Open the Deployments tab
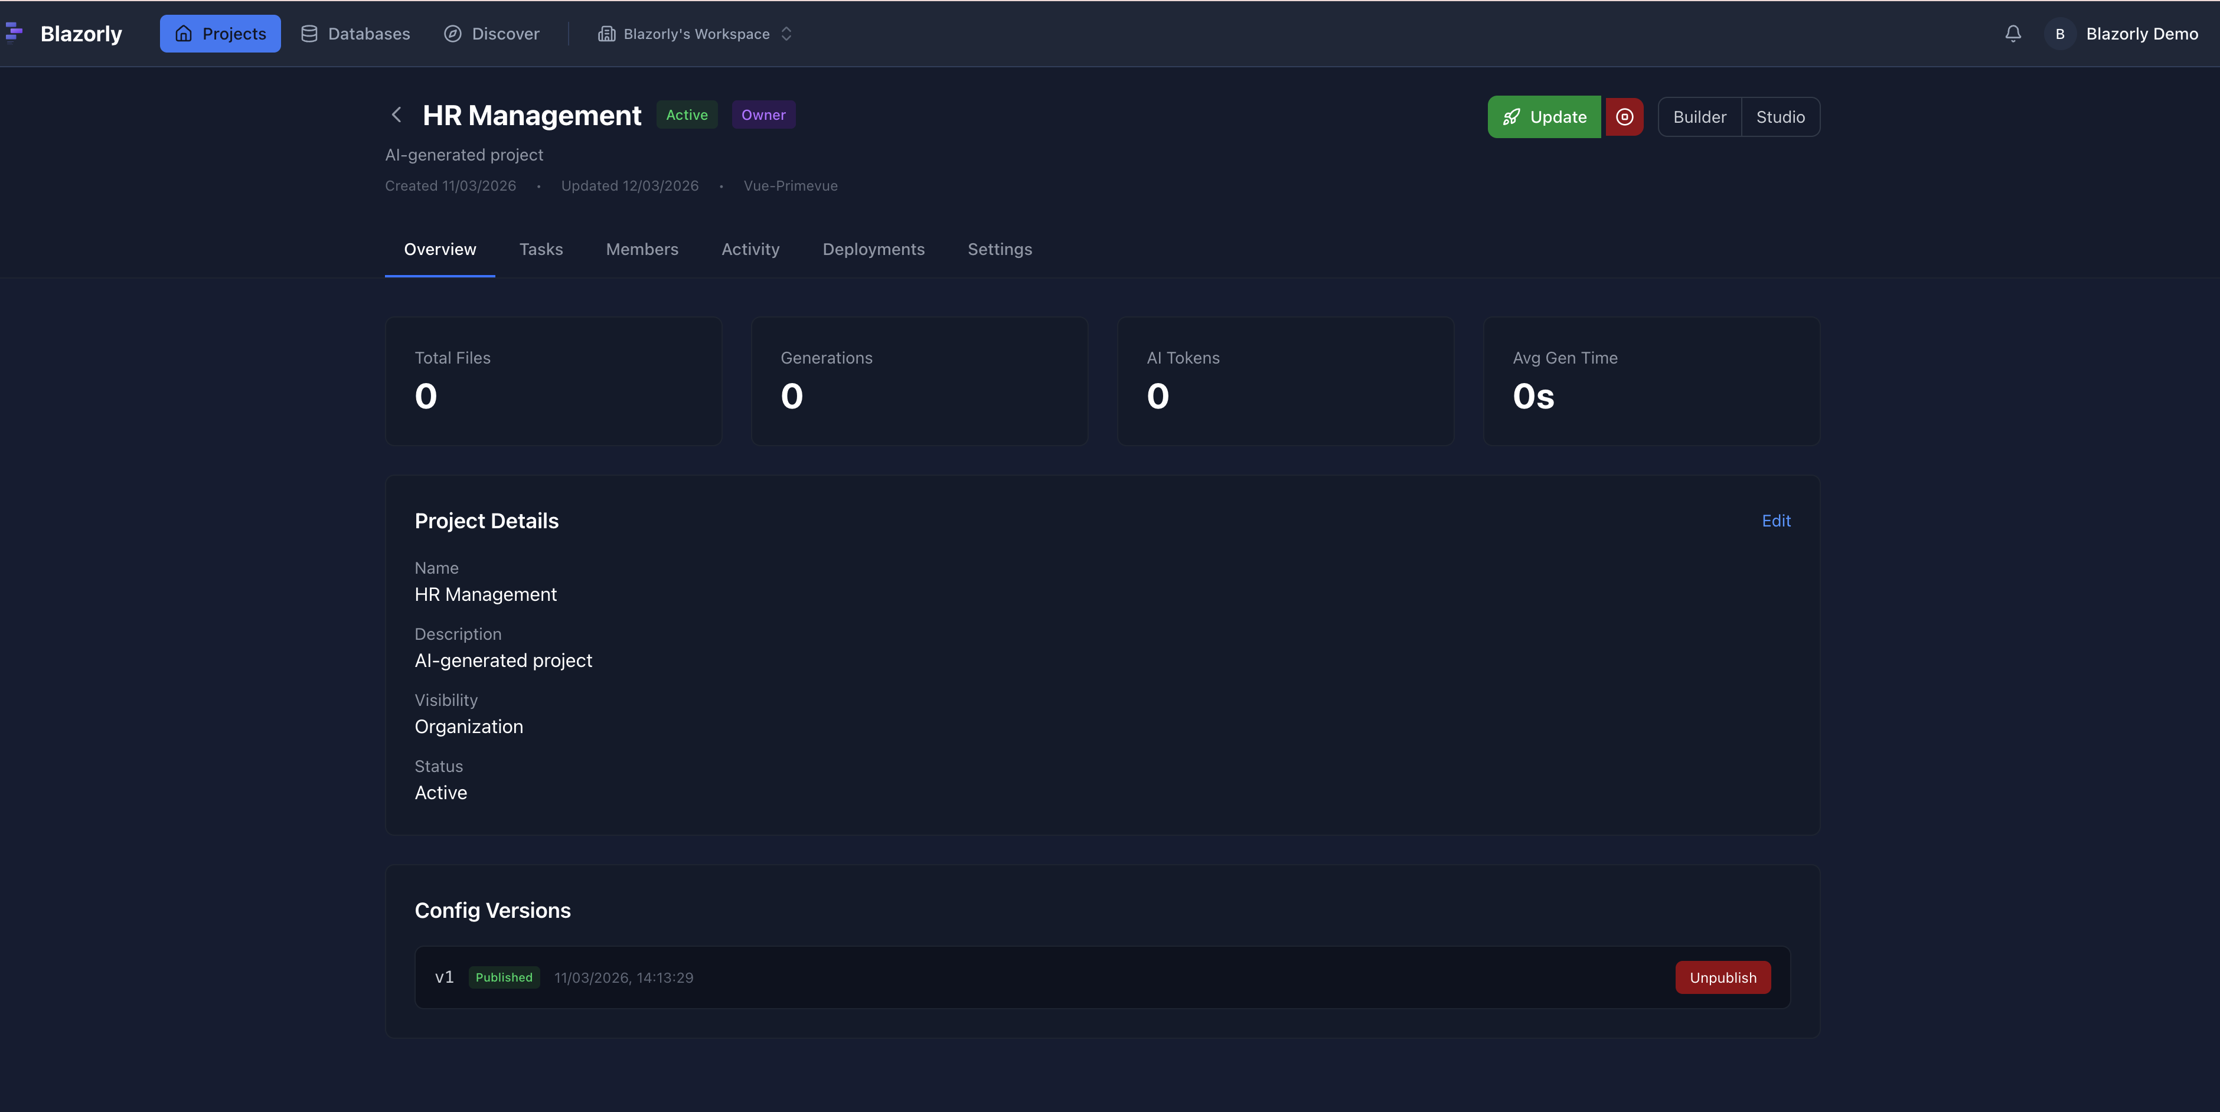This screenshot has width=2220, height=1112. click(873, 249)
